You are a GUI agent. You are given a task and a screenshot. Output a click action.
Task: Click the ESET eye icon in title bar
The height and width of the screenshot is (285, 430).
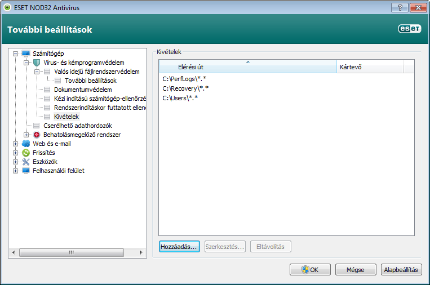click(x=7, y=7)
